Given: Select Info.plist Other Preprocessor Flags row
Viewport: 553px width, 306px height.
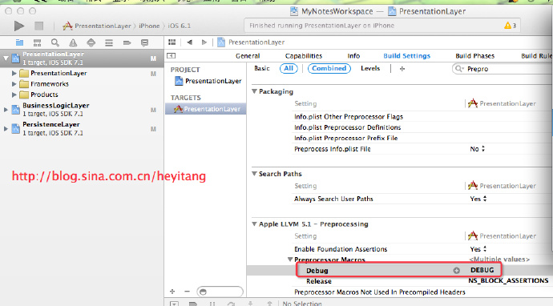Looking at the screenshot, I should click(349, 117).
